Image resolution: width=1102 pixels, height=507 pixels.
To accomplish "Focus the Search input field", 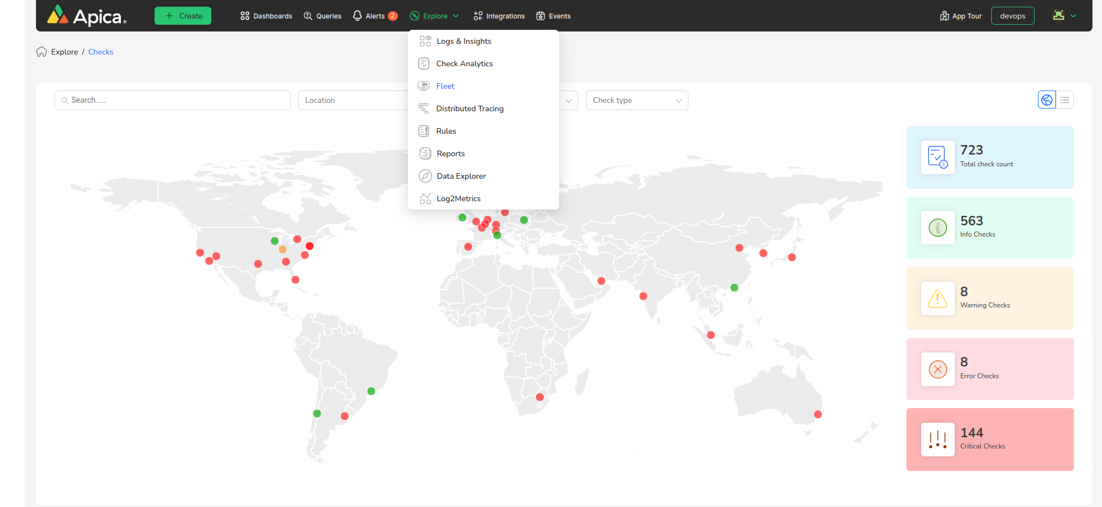I will (173, 101).
